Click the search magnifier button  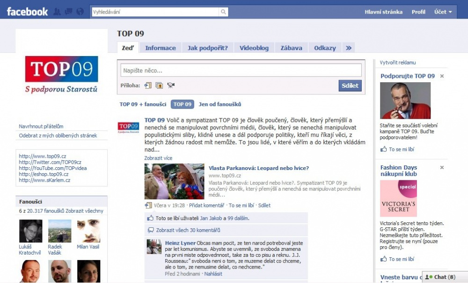pyautogui.click(x=223, y=12)
